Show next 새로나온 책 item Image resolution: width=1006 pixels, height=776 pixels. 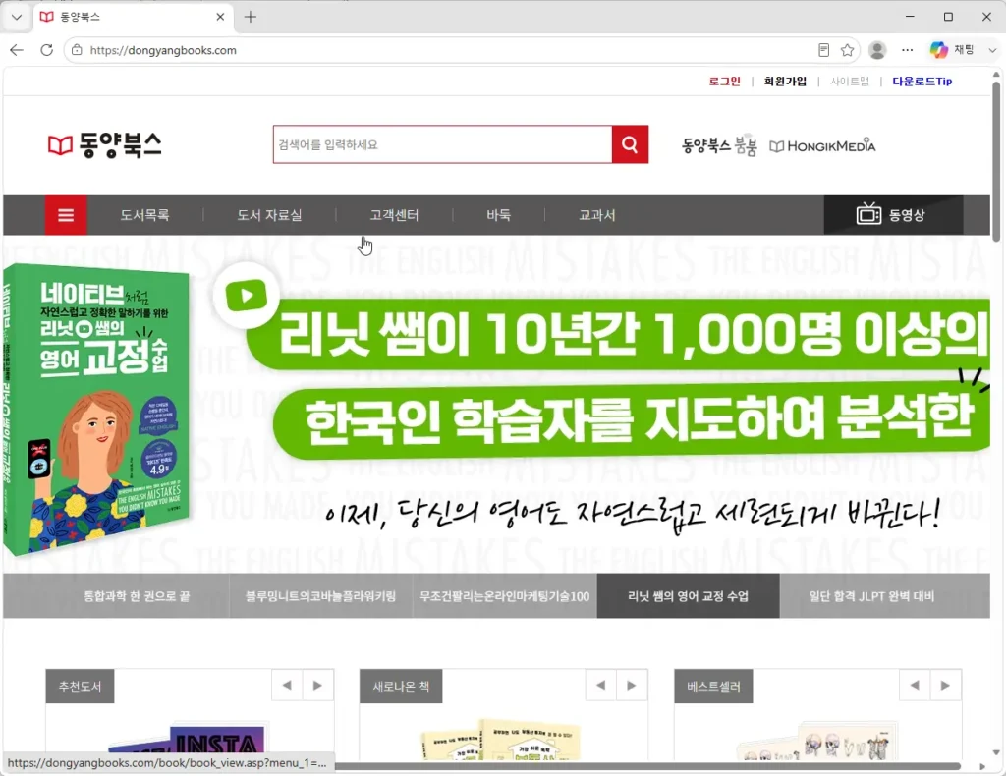pyautogui.click(x=632, y=686)
